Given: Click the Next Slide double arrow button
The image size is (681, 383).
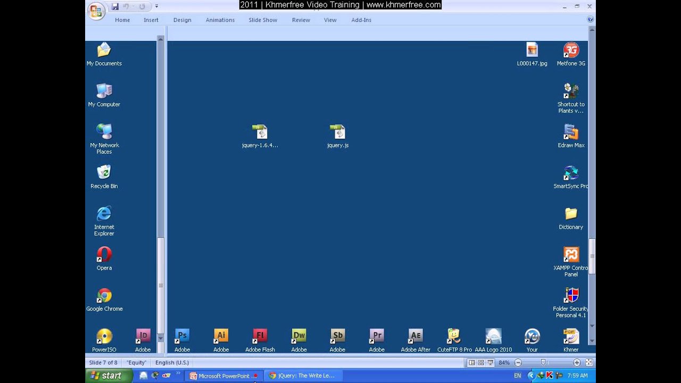Looking at the screenshot, I should [x=592, y=342].
